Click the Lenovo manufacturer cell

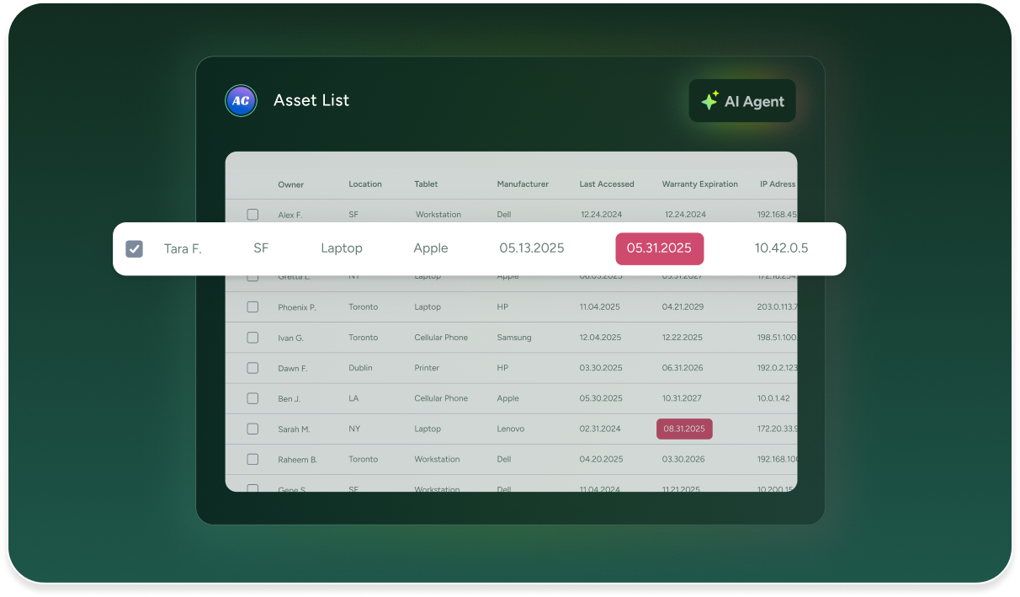[510, 429]
